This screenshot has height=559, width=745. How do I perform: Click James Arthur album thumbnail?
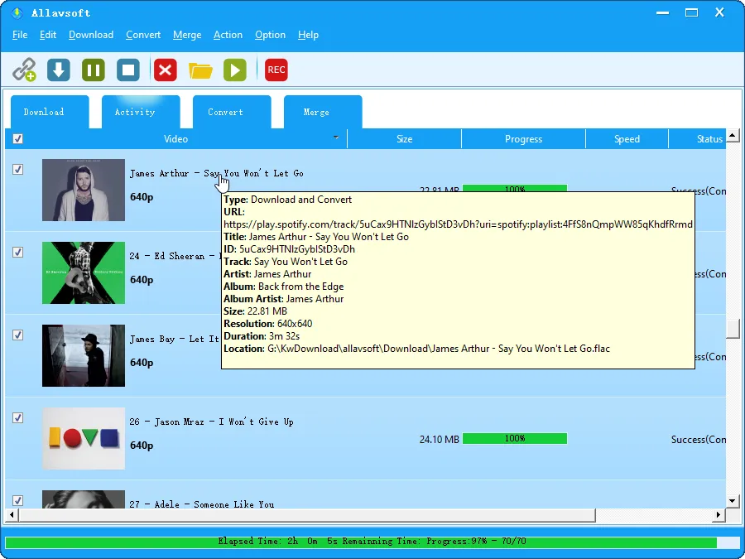pyautogui.click(x=84, y=190)
